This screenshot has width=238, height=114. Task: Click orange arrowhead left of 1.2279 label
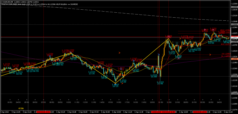pos(180,39)
